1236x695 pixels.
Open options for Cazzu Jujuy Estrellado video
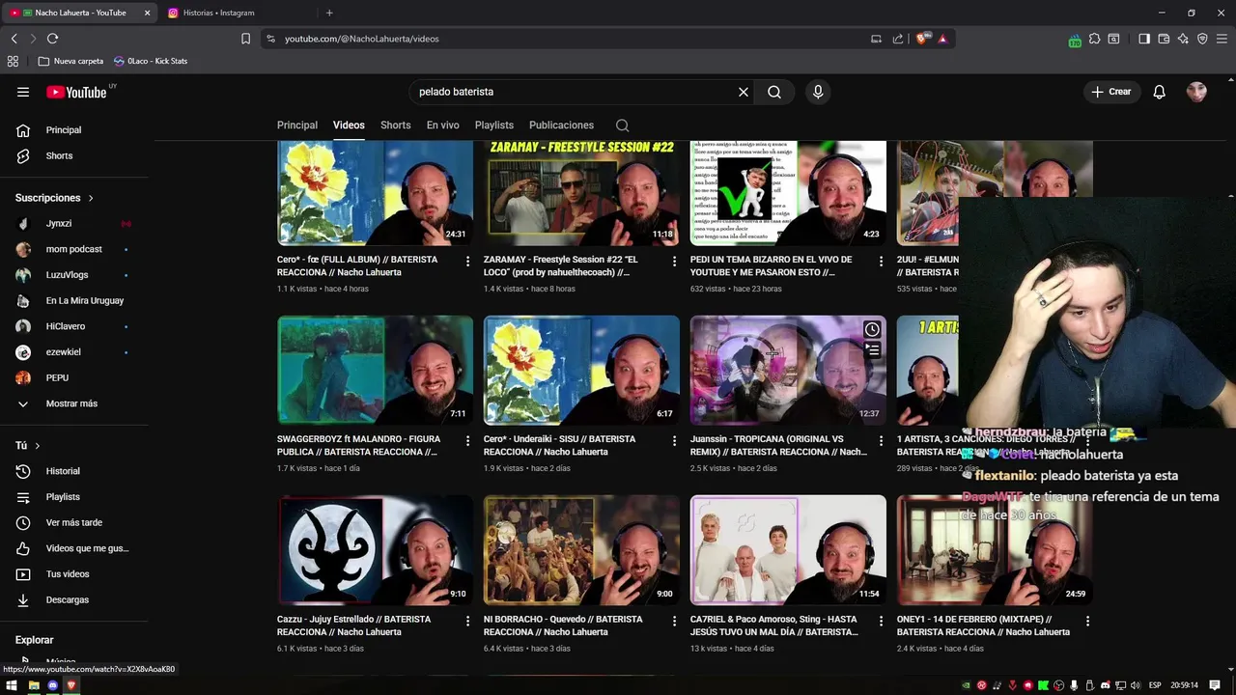click(467, 622)
